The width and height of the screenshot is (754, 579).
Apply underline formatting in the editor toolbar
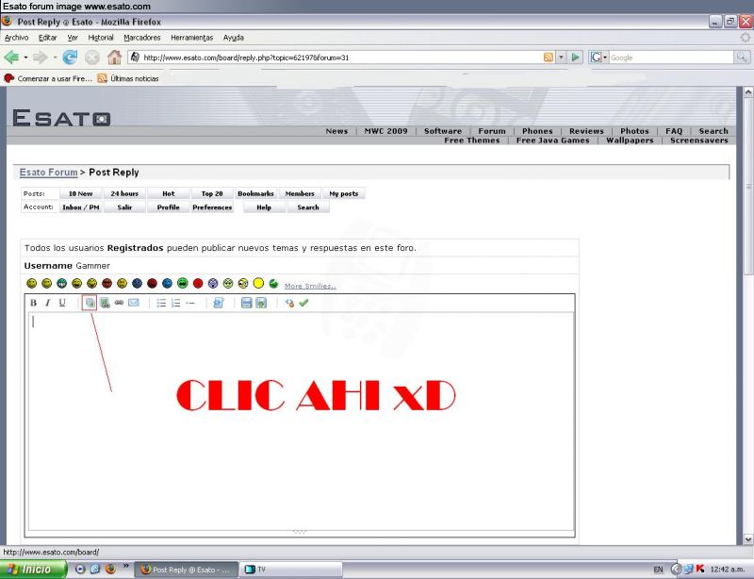pyautogui.click(x=62, y=303)
